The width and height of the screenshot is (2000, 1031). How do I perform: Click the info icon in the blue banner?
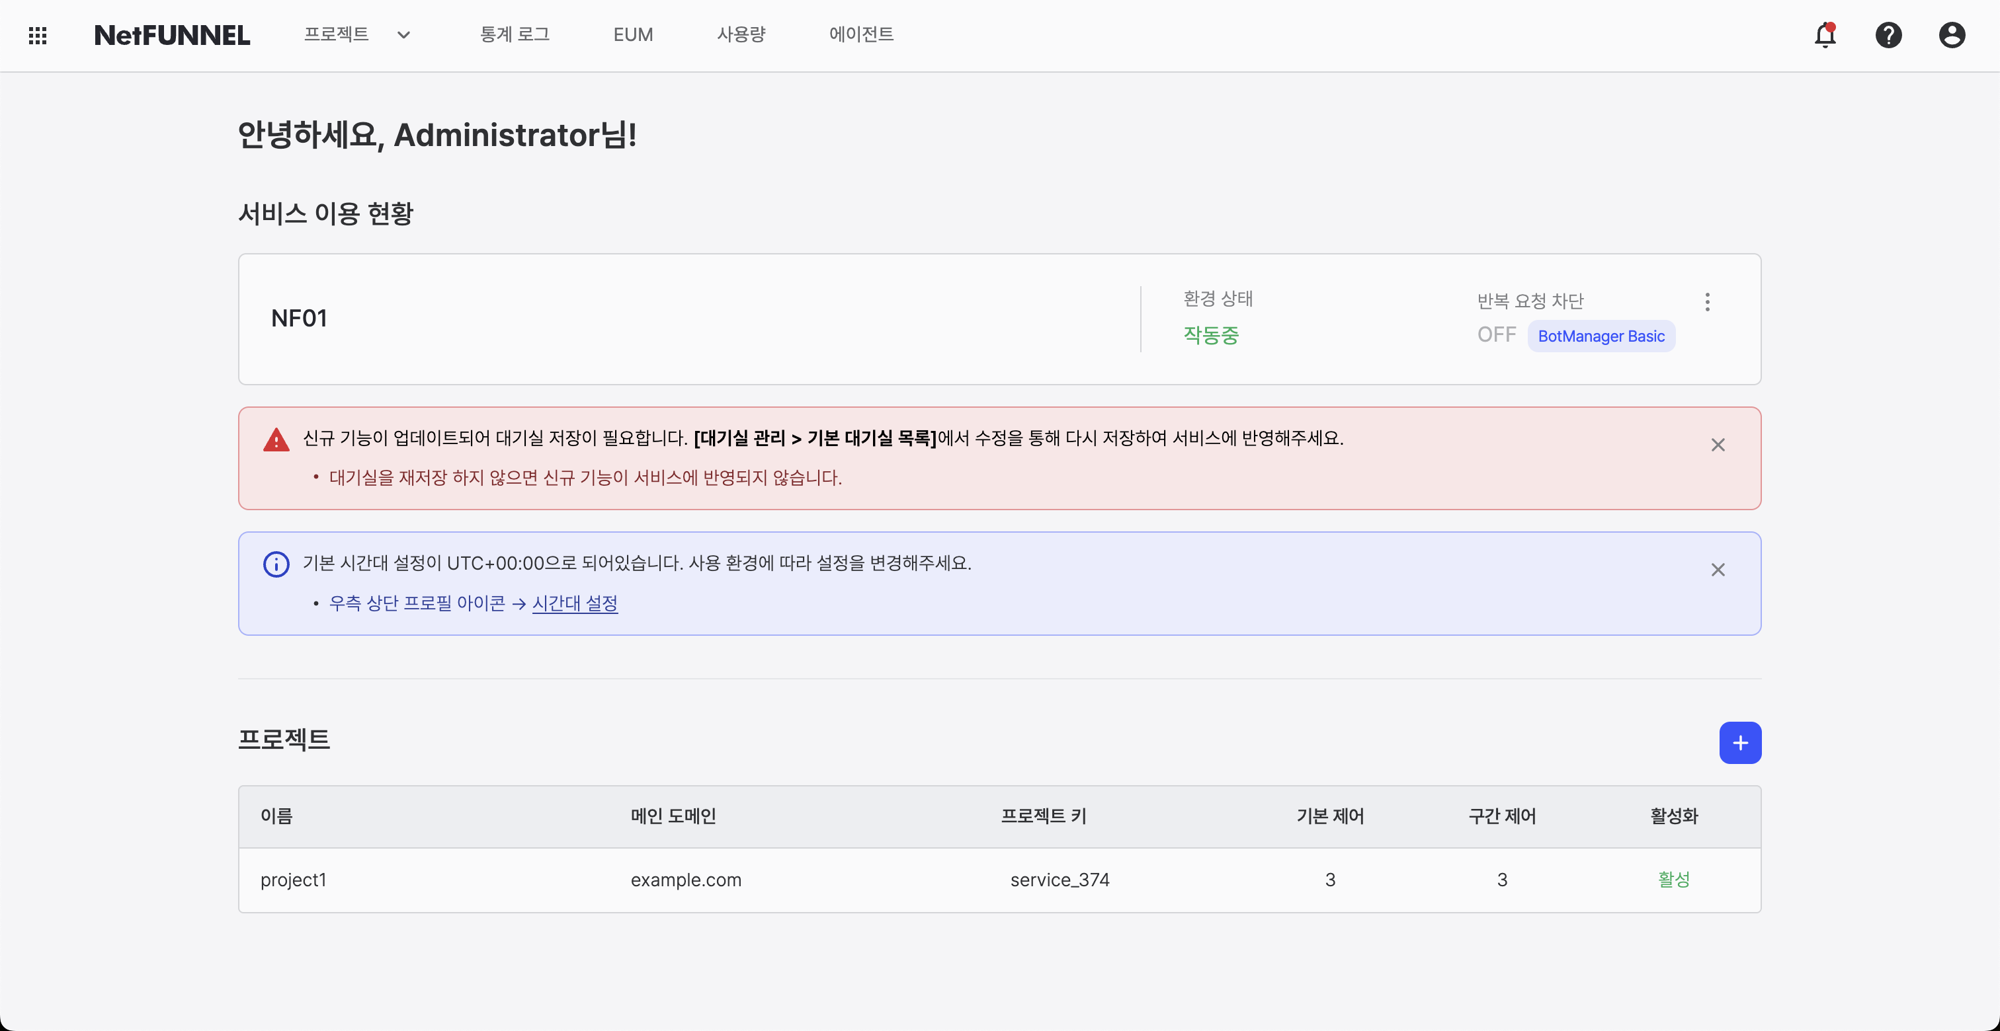(276, 563)
